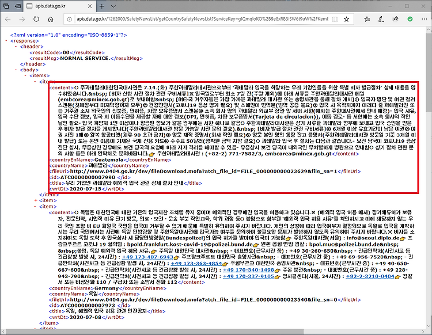Select wrtDt value 2020-07-08
The height and width of the screenshot is (335, 432).
(x=85, y=317)
